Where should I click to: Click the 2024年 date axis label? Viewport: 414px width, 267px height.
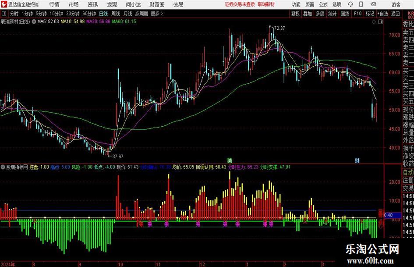click(7, 264)
